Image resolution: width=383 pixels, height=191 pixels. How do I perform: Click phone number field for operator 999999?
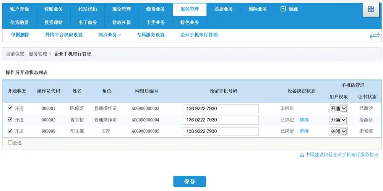(221, 131)
